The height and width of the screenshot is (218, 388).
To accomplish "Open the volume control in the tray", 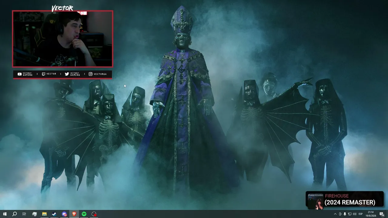I will [355, 214].
